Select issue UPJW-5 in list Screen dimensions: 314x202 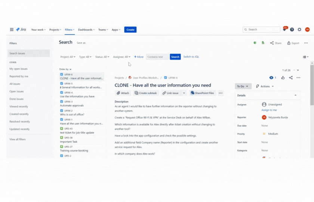(x=82, y=86)
